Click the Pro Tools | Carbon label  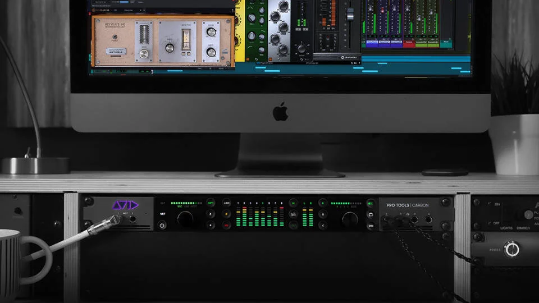(x=408, y=205)
